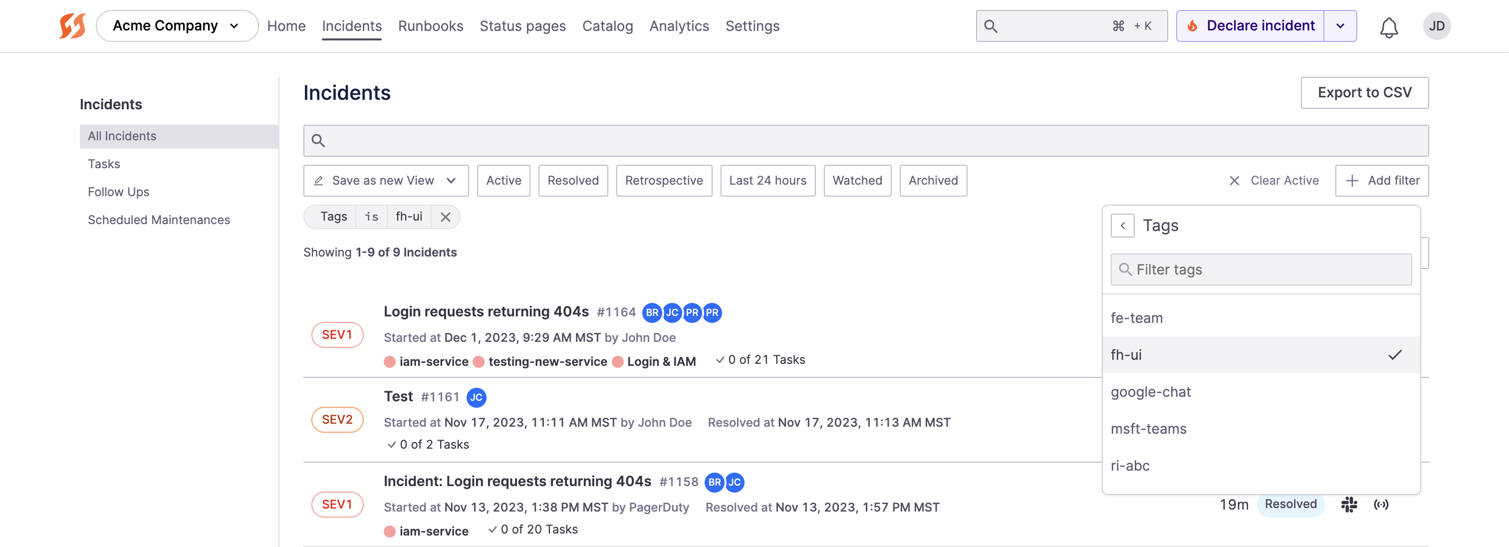This screenshot has width=1509, height=547.
Task: Click the pencil icon in Save as new View
Action: tap(318, 181)
